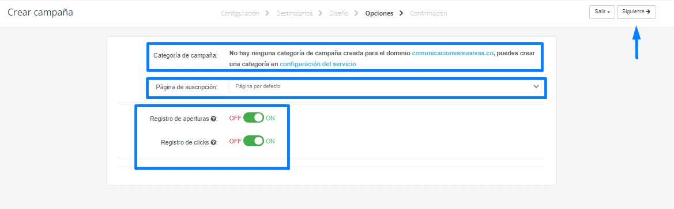Click the Crear campaña heading
The height and width of the screenshot is (209, 674).
point(40,12)
